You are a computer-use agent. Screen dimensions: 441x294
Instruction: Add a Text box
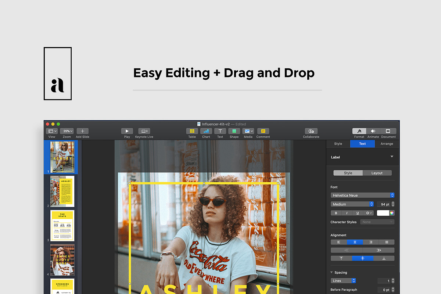(x=220, y=131)
